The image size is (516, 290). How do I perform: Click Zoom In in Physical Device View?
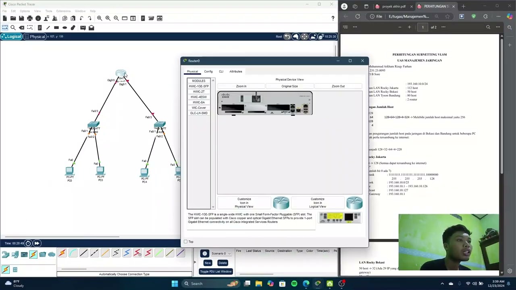coord(241,86)
